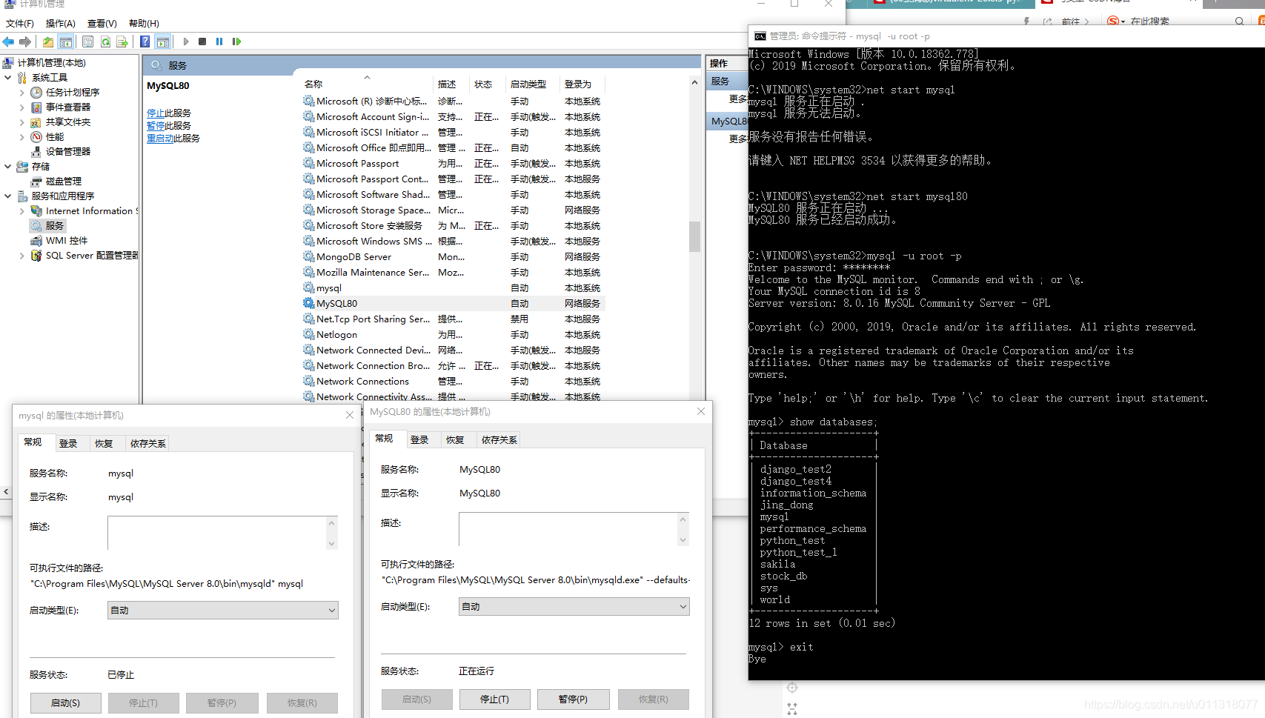Click the Up one level folder icon
This screenshot has height=718, width=1265.
(48, 41)
